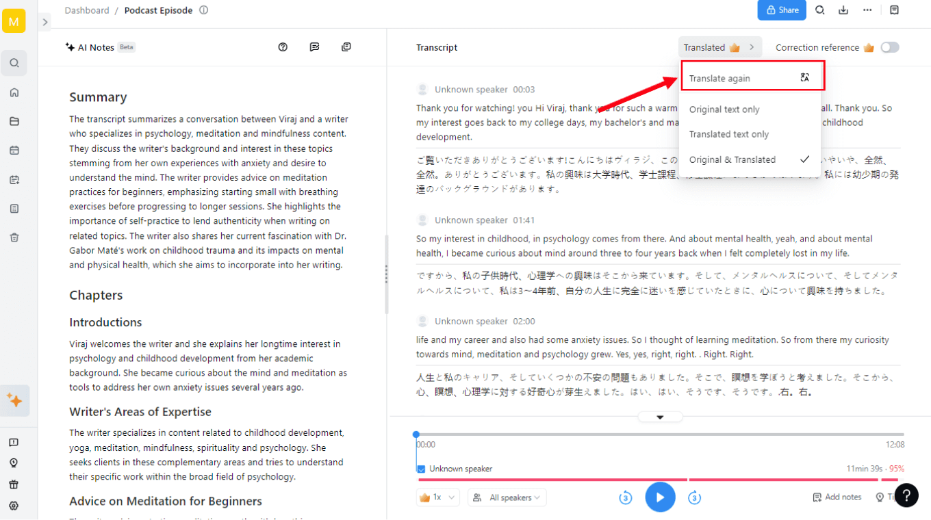This screenshot has height=520, width=931.
Task: Open the trash icon in the left sidebar
Action: pyautogui.click(x=14, y=237)
